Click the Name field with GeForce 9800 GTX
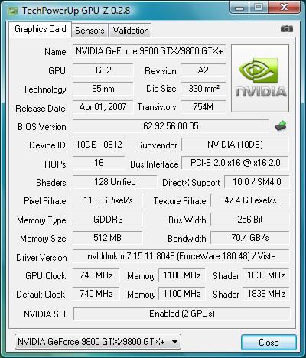This screenshot has height=358, width=306. [149, 51]
